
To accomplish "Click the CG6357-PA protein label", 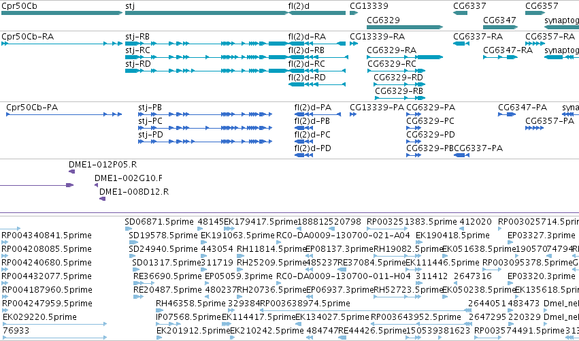I will tap(550, 121).
